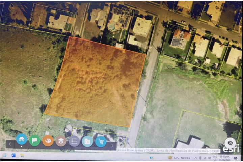Toggle the crossed-eye visibility button

pyautogui.click(x=230, y=142)
